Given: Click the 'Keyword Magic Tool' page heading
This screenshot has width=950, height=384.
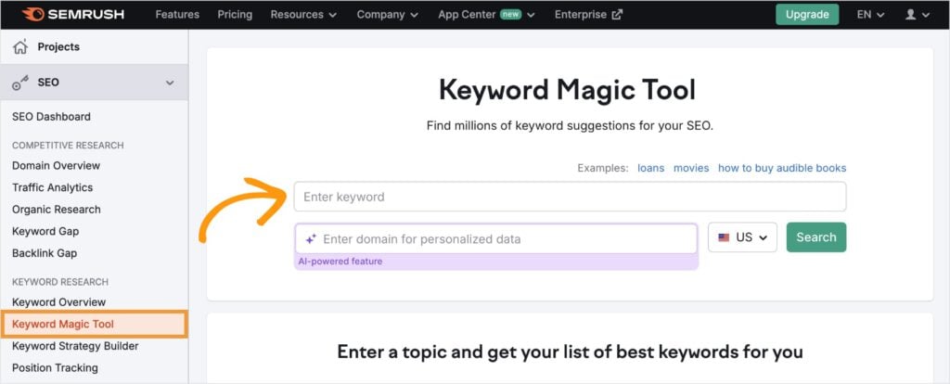Looking at the screenshot, I should click(567, 90).
